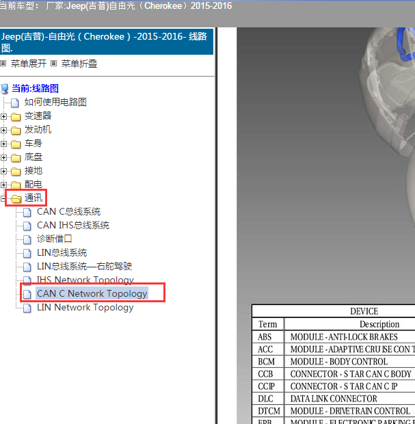Select the 配电 folder label

pos(34,185)
